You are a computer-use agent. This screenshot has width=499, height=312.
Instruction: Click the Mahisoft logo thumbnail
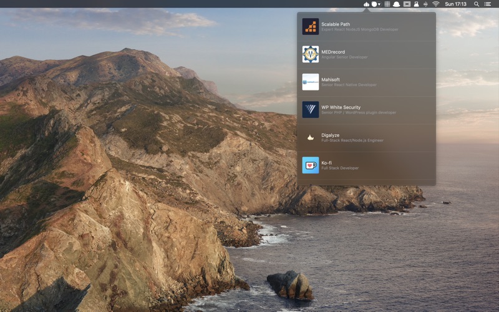click(x=310, y=82)
